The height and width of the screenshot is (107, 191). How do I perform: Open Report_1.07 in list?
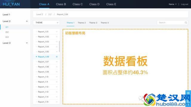click(x=43, y=62)
